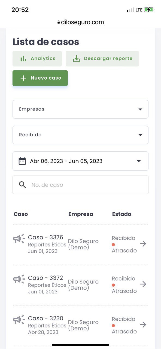Expand the Empresas dropdown
The width and height of the screenshot is (161, 349).
pyautogui.click(x=80, y=109)
